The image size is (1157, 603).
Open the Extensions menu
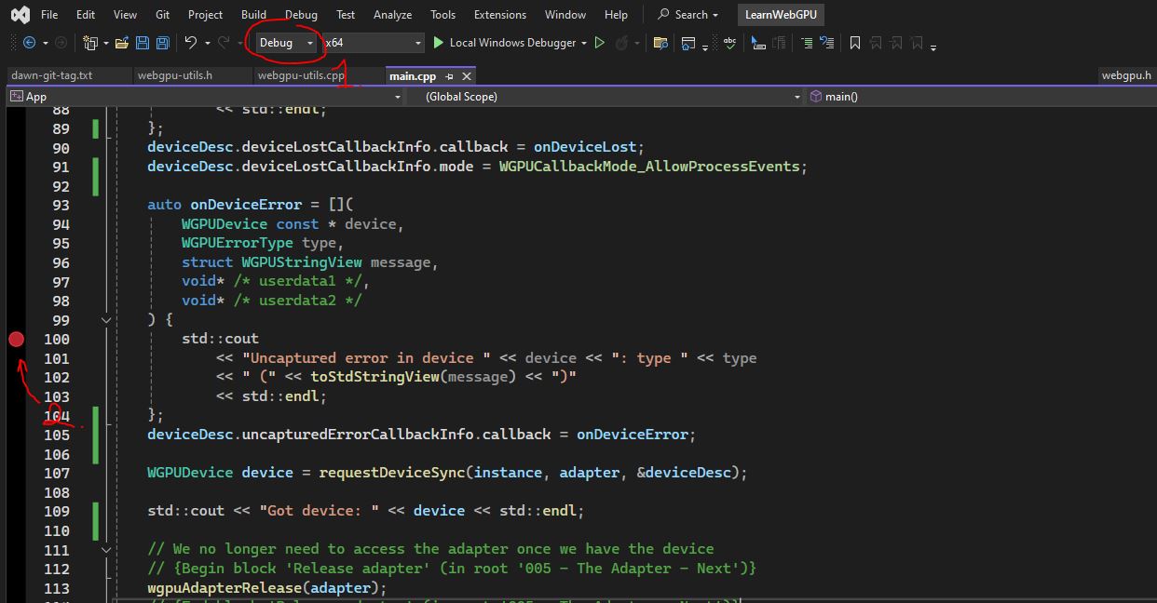tap(500, 15)
